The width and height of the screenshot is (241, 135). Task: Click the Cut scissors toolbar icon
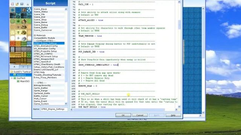(x=27, y=4)
